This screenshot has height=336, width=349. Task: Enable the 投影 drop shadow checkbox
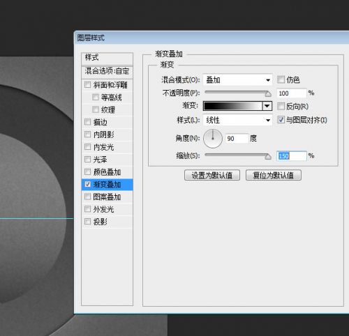(87, 222)
